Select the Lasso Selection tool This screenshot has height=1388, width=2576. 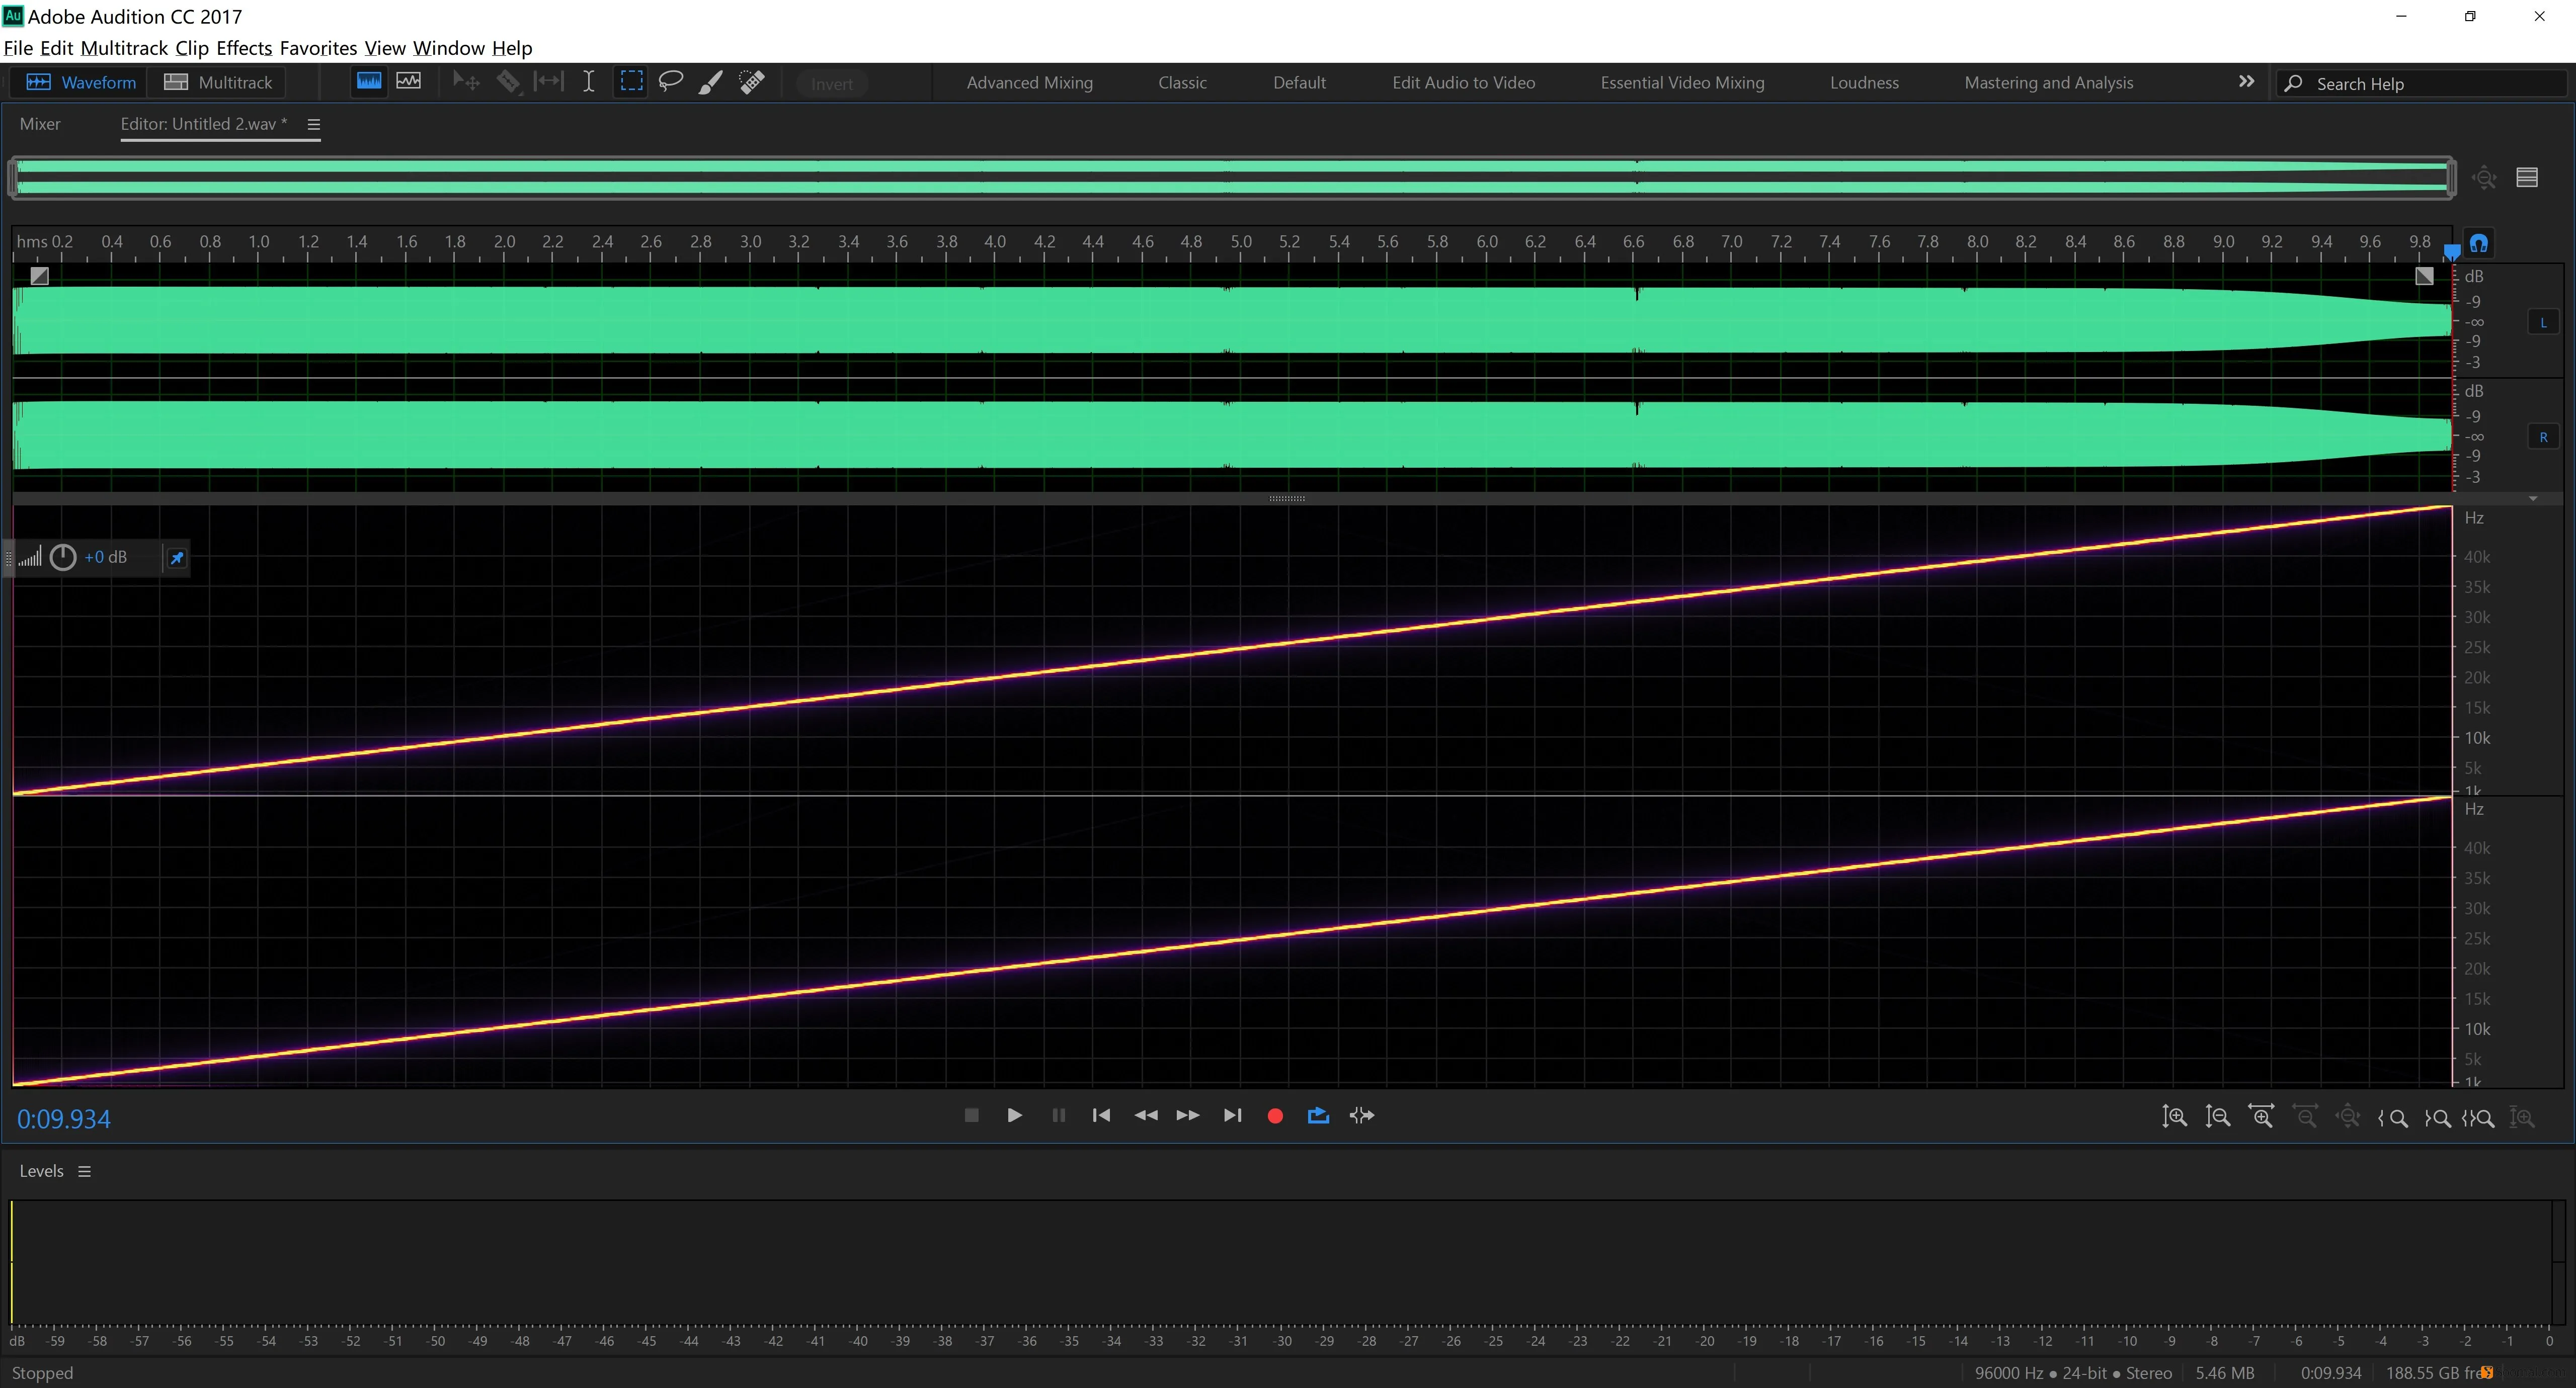[x=671, y=82]
